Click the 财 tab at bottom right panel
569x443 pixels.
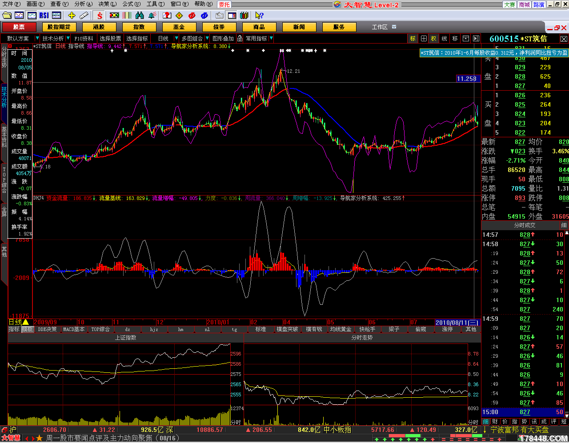pyautogui.click(x=495, y=421)
